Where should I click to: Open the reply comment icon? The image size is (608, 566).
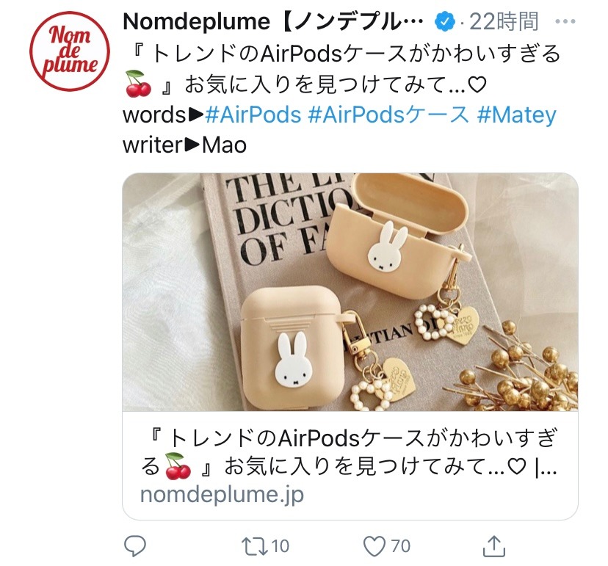pos(135,546)
